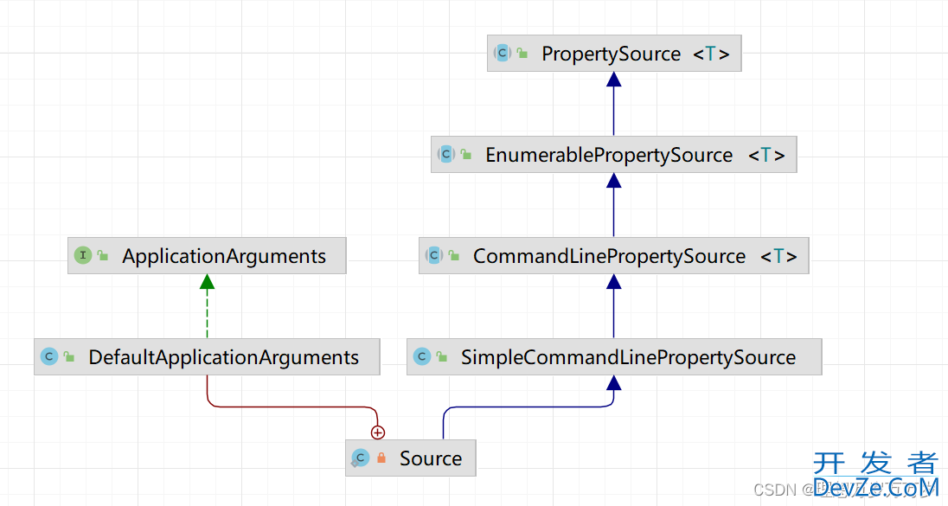Select the EnumerablePropertySource<T> class node
This screenshot has width=948, height=506.
click(613, 154)
